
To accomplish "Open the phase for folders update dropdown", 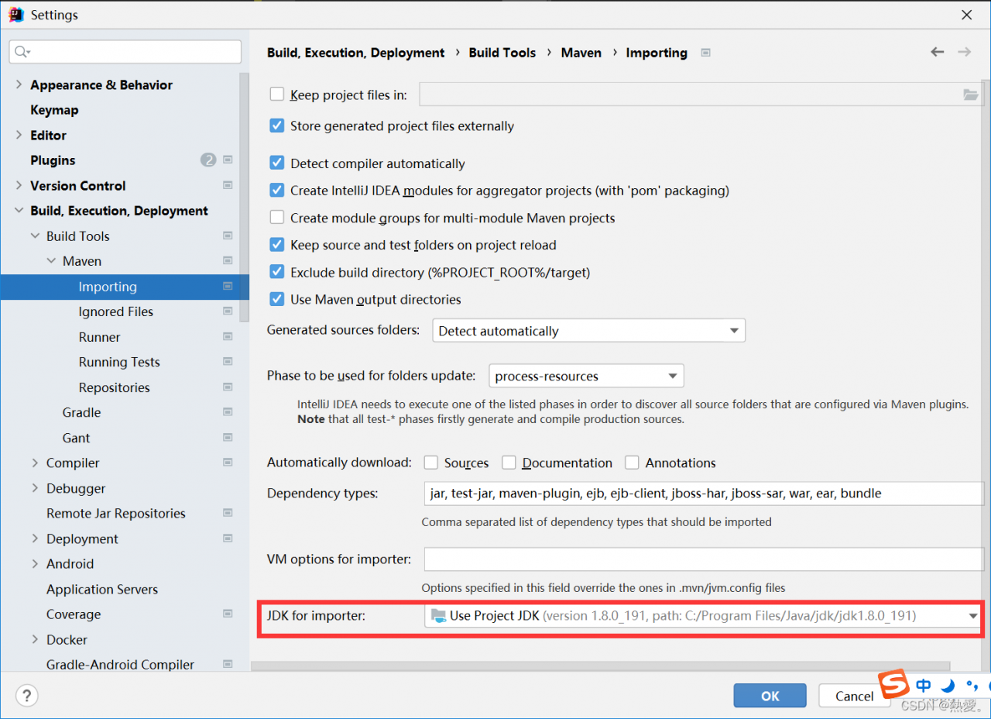I will click(586, 377).
